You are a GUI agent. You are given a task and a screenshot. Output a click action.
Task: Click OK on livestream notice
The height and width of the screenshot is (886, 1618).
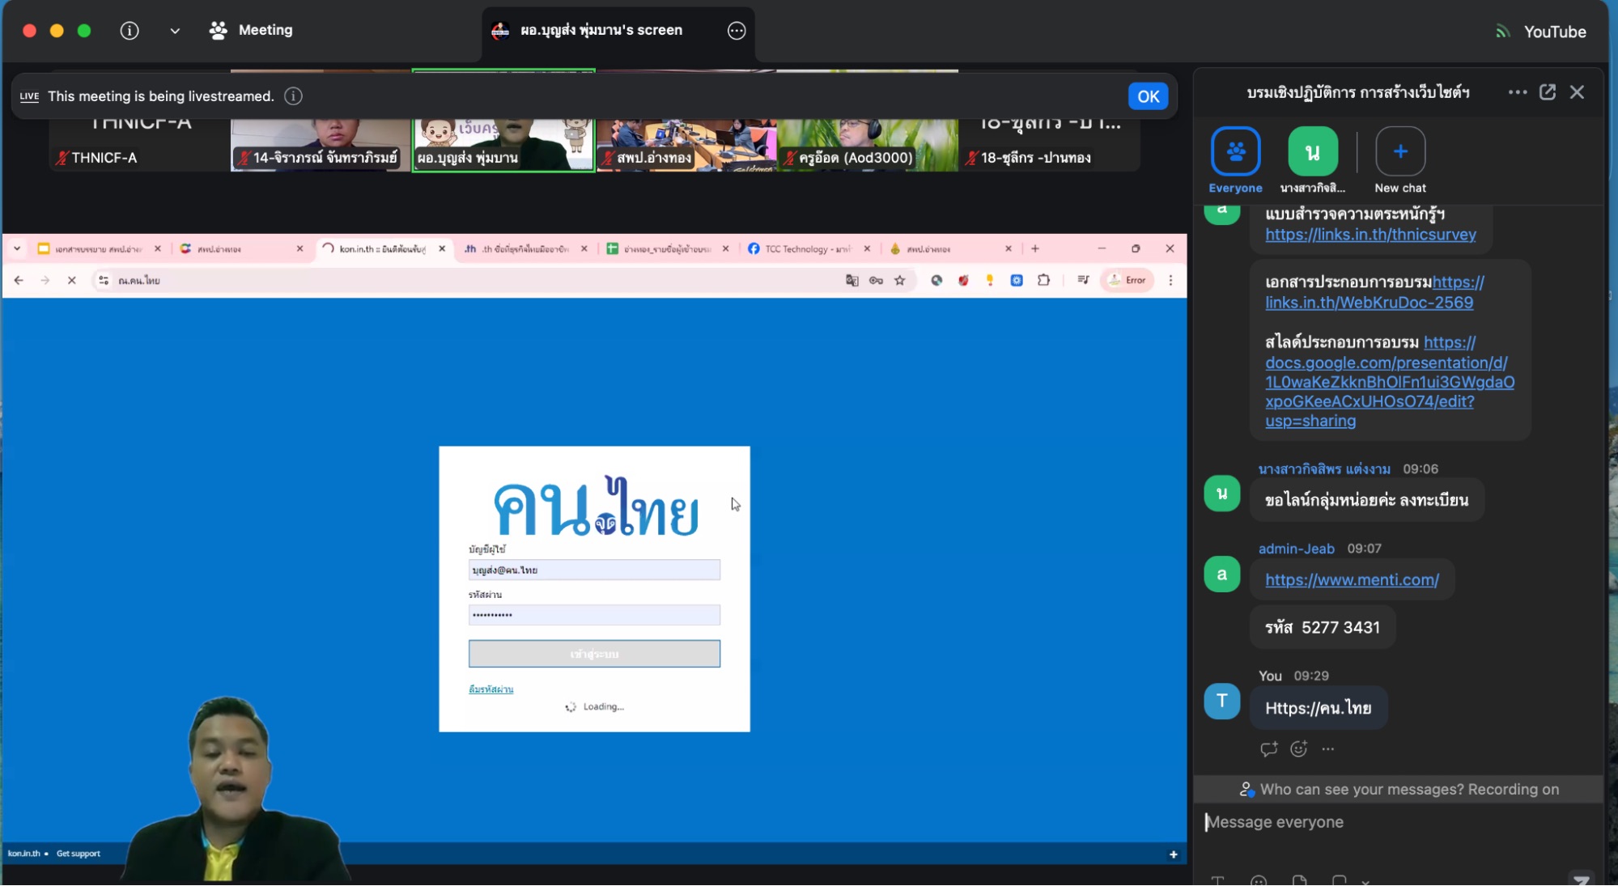(1148, 96)
